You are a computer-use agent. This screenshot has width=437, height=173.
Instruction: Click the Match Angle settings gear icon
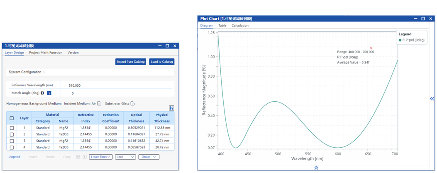tap(42, 93)
